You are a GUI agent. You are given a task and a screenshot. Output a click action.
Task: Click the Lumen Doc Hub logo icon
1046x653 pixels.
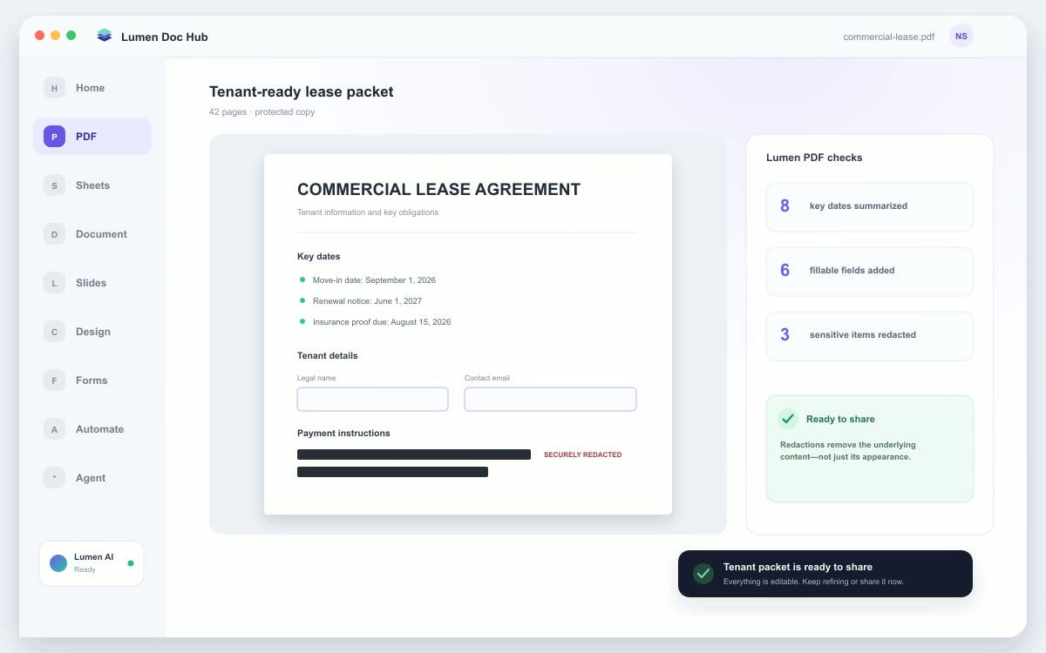(x=105, y=36)
